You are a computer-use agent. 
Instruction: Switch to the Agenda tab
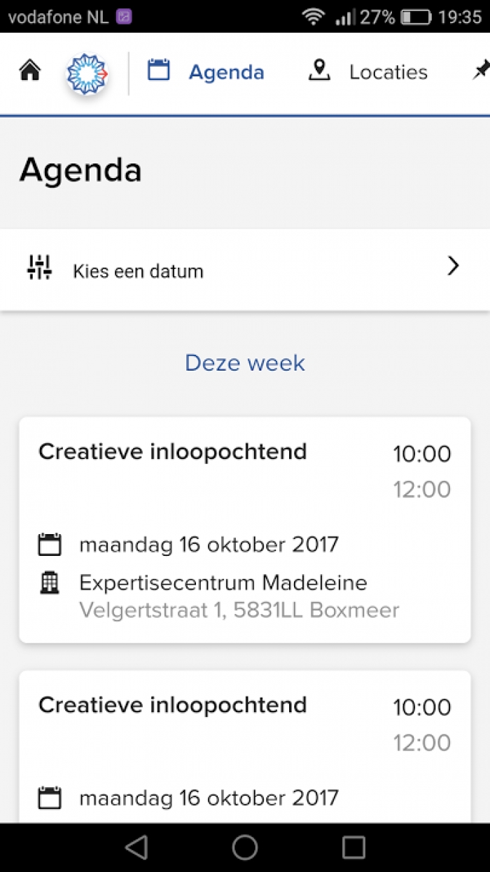pyautogui.click(x=226, y=72)
